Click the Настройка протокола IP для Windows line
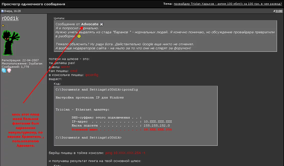 pos(90,98)
